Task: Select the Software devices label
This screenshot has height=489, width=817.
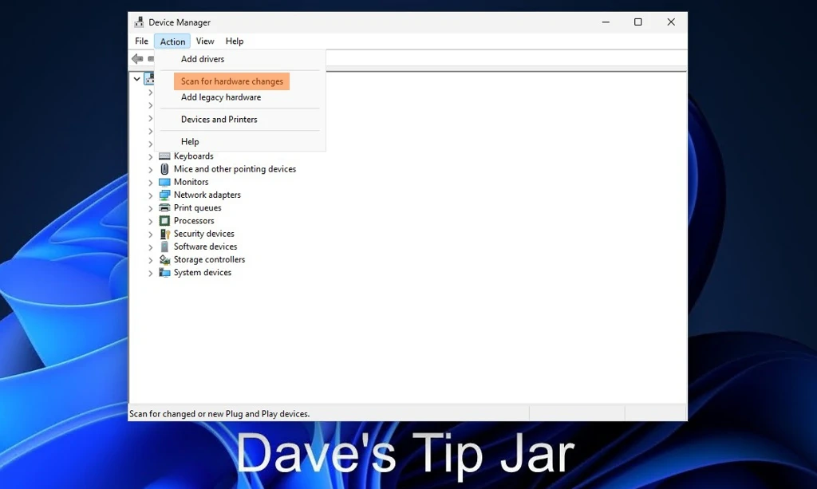Action: click(205, 246)
